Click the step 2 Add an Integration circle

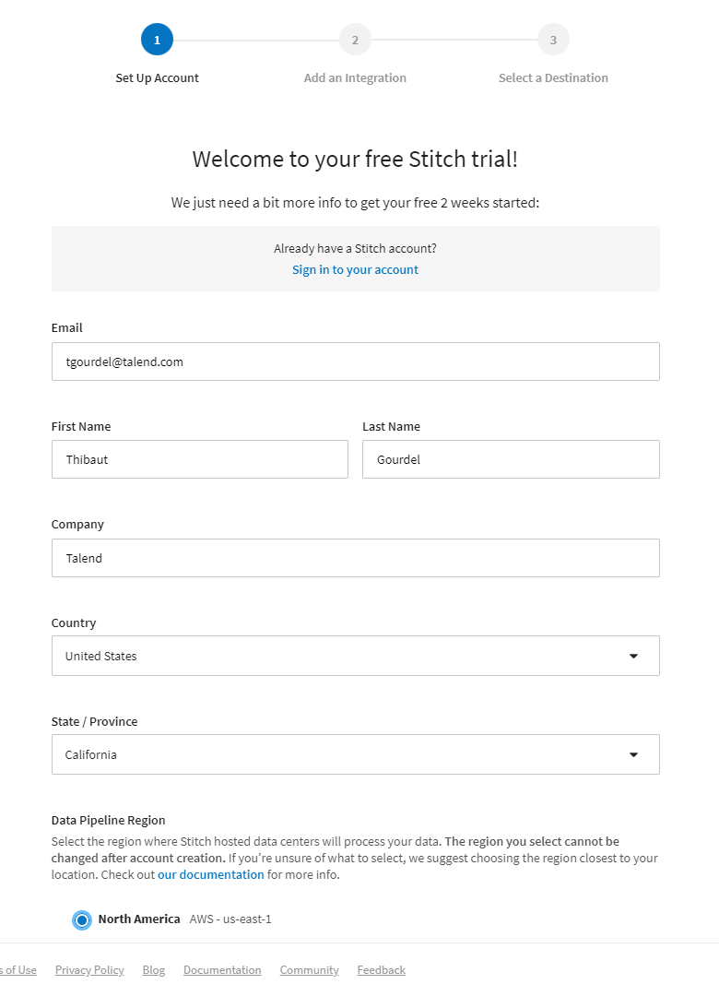point(355,40)
